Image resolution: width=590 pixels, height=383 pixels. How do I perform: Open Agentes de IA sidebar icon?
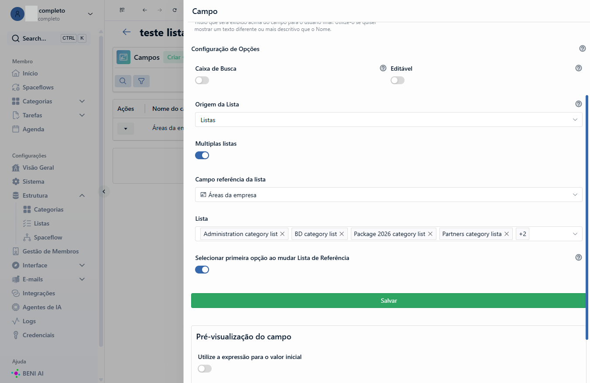click(x=16, y=307)
